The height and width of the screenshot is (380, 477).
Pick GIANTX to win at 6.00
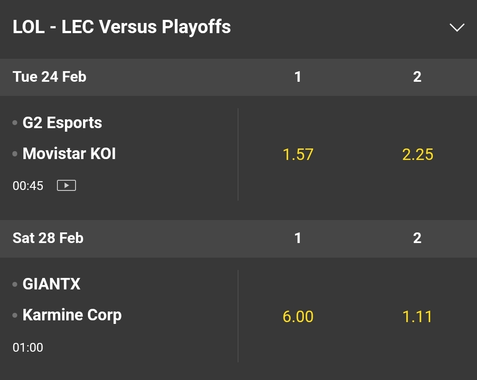pyautogui.click(x=298, y=316)
